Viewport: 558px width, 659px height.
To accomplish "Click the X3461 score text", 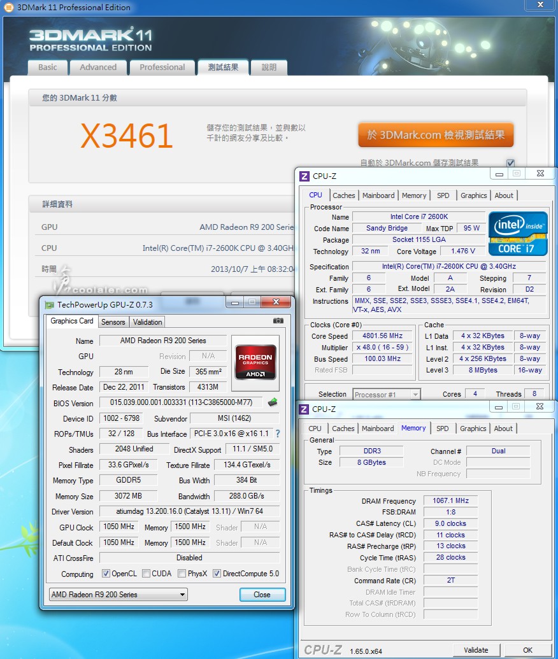I will pyautogui.click(x=127, y=136).
